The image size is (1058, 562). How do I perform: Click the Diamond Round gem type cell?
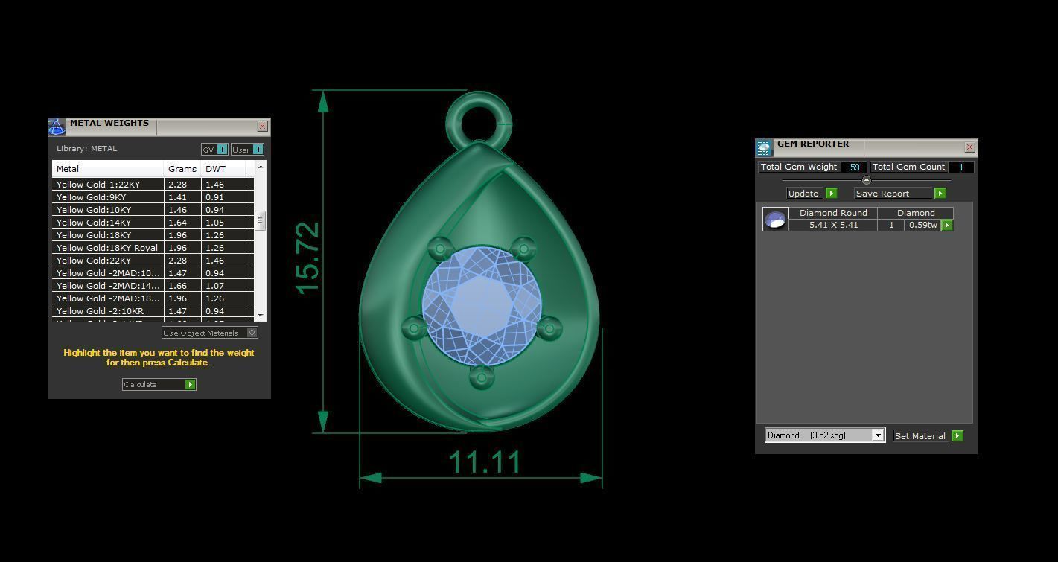tap(833, 213)
